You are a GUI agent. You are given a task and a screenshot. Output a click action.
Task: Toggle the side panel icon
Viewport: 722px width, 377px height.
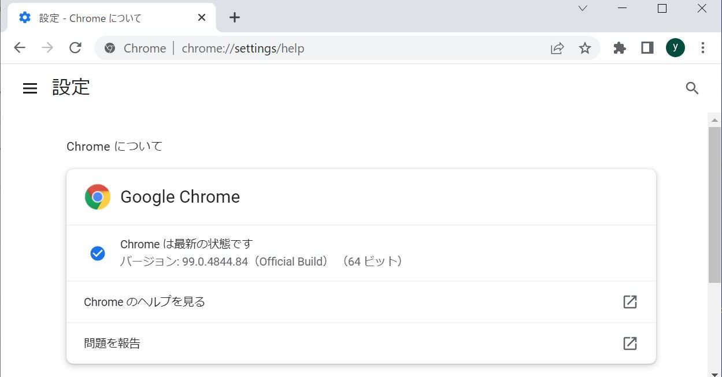(x=647, y=48)
